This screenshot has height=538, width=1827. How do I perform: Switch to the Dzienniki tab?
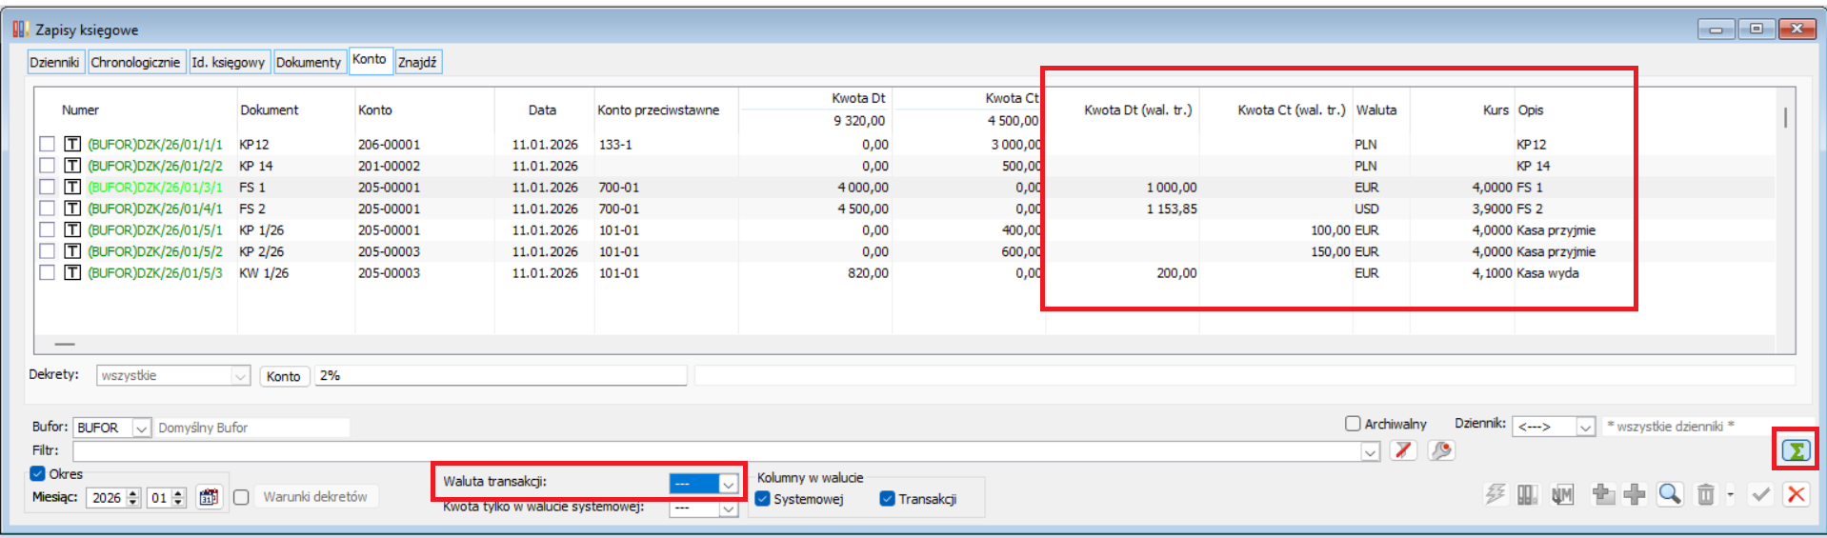click(x=54, y=62)
